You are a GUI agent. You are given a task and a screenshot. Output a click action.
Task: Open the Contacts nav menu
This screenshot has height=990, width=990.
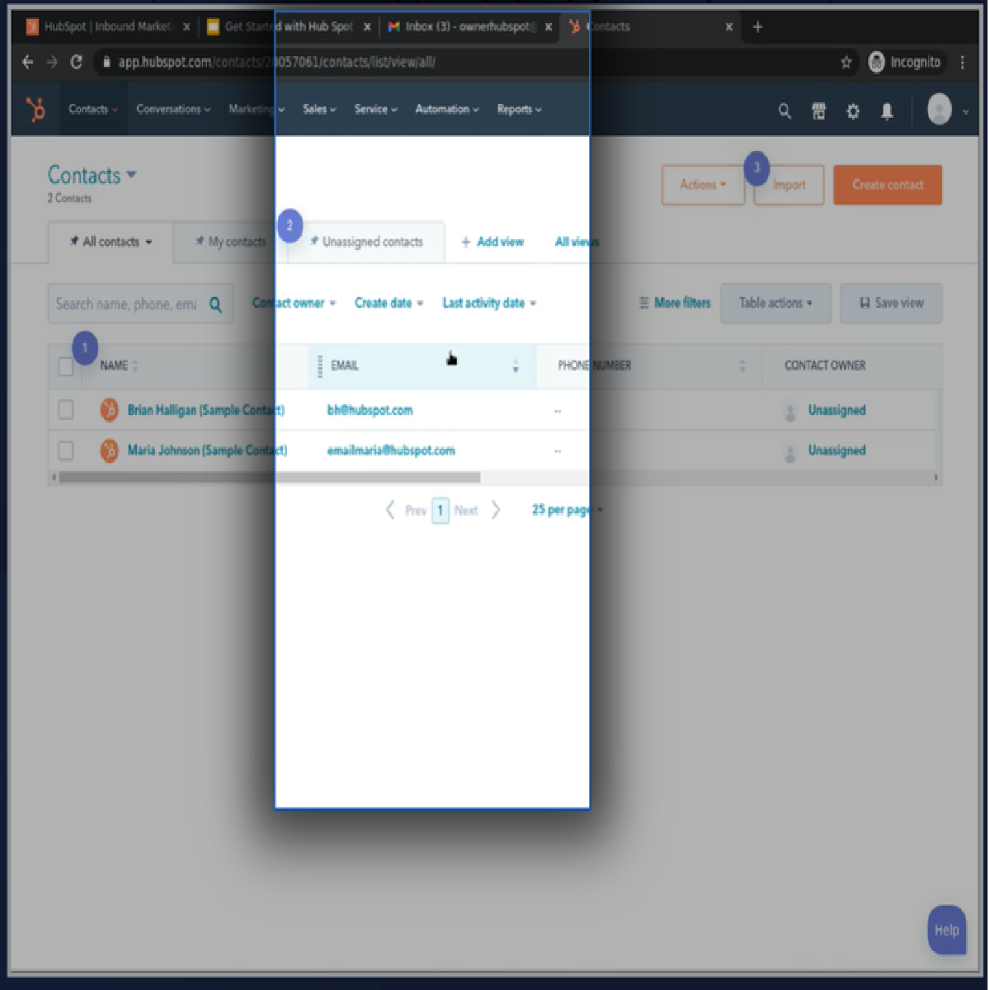[92, 109]
